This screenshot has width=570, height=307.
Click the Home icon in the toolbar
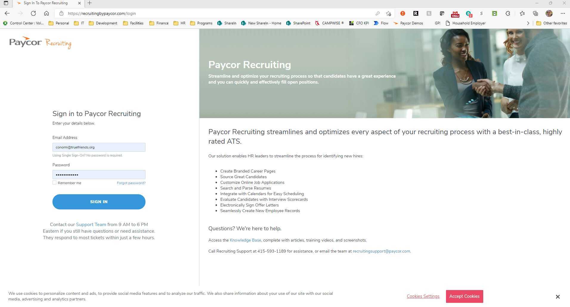[47, 13]
